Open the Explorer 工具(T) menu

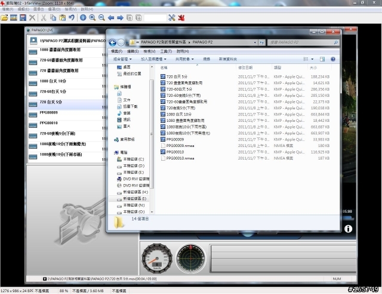coord(166,51)
